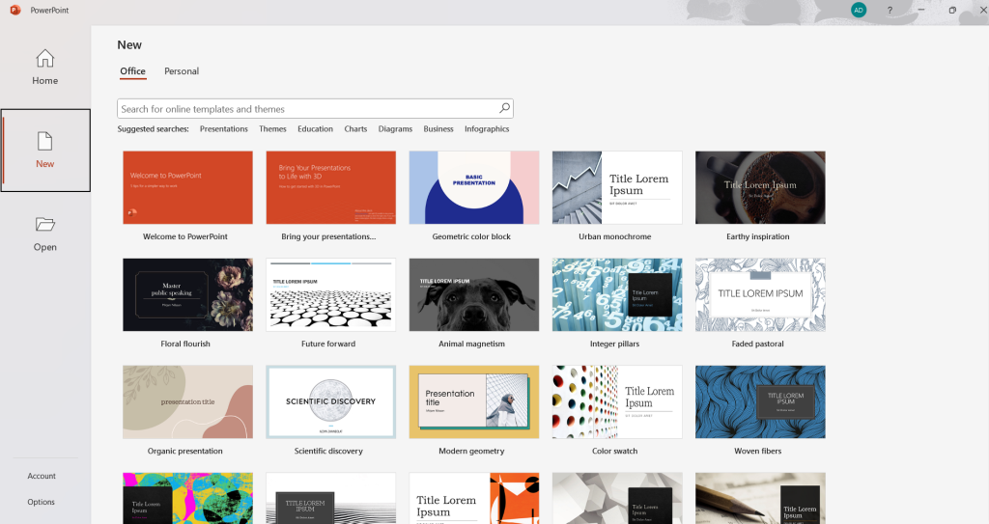Screen dimensions: 989x524
Task: Select colorful abstract template in bottom row
Action: point(188,498)
